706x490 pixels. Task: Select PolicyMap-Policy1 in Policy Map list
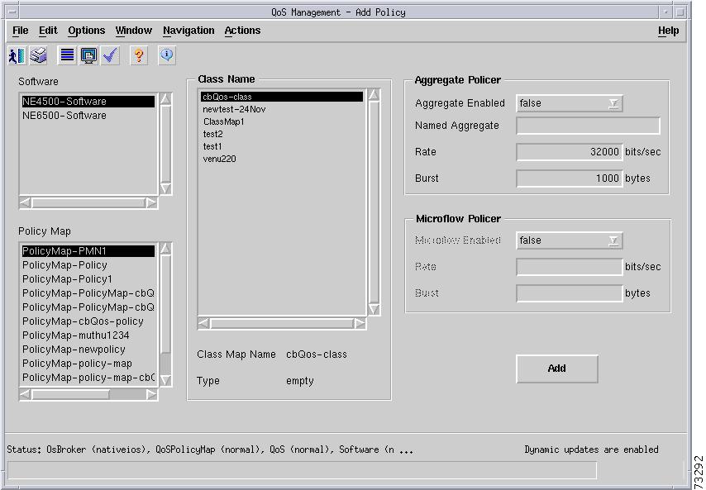(88, 279)
